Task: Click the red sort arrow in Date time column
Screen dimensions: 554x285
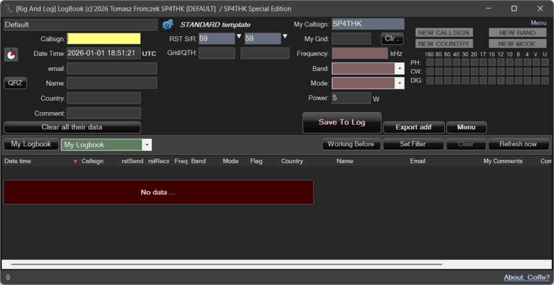Action: (x=75, y=161)
